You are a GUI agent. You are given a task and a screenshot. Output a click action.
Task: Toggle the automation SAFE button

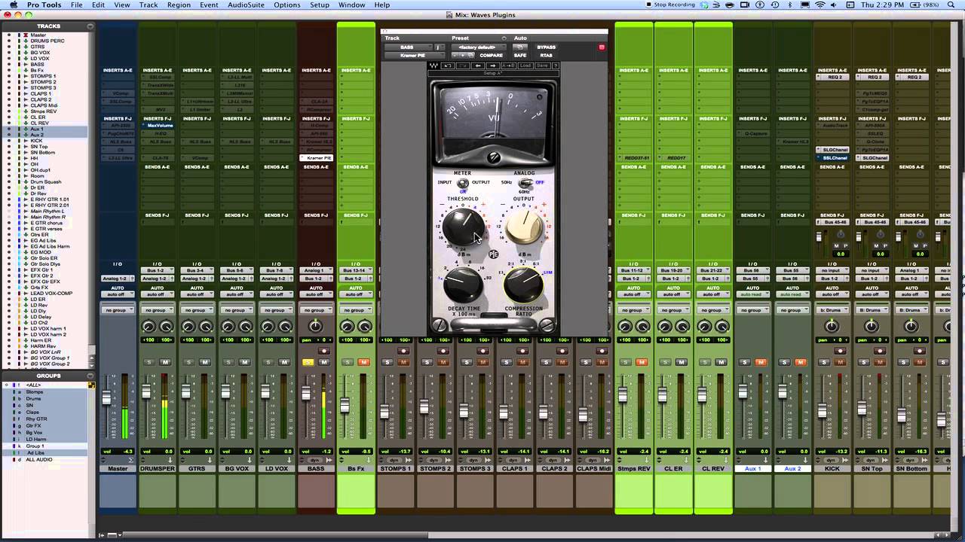click(x=520, y=55)
